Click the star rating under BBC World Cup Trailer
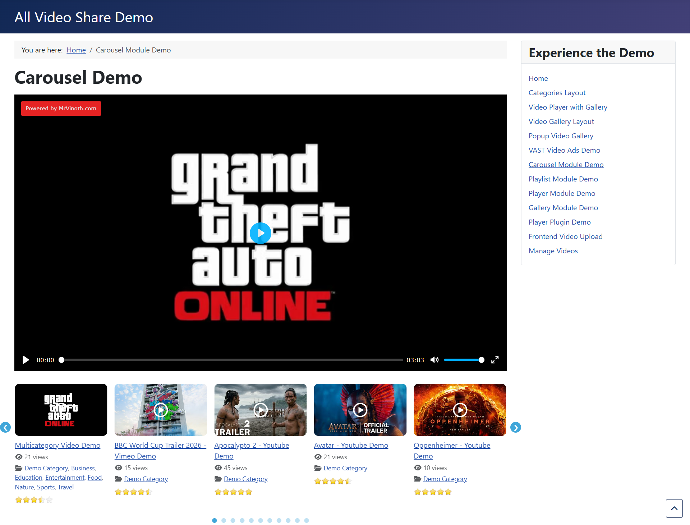 [x=134, y=492]
